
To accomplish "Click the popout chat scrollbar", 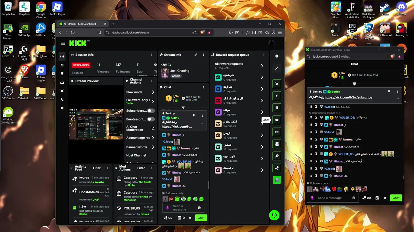I will 403,177.
